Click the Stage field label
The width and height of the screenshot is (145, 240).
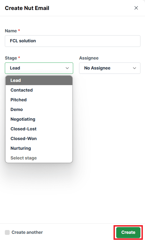click(x=11, y=58)
